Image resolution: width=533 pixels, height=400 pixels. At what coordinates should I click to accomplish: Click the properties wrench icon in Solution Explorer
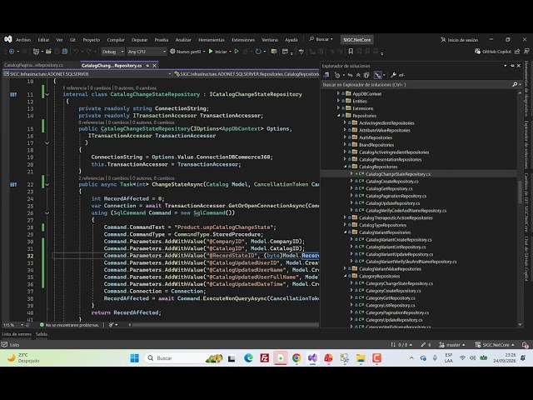click(x=393, y=75)
